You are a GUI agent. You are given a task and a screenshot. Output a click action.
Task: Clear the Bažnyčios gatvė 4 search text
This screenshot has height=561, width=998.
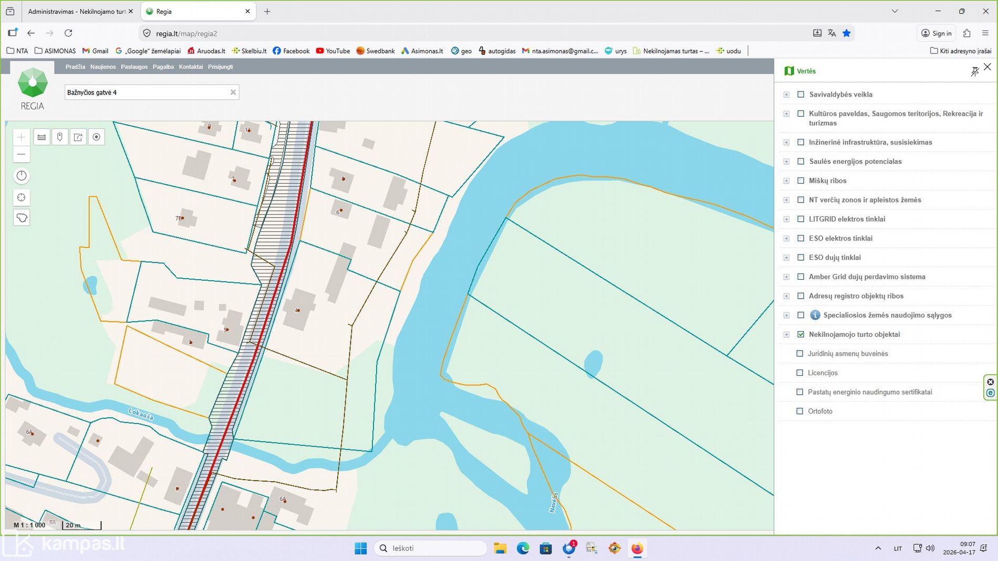tap(233, 92)
